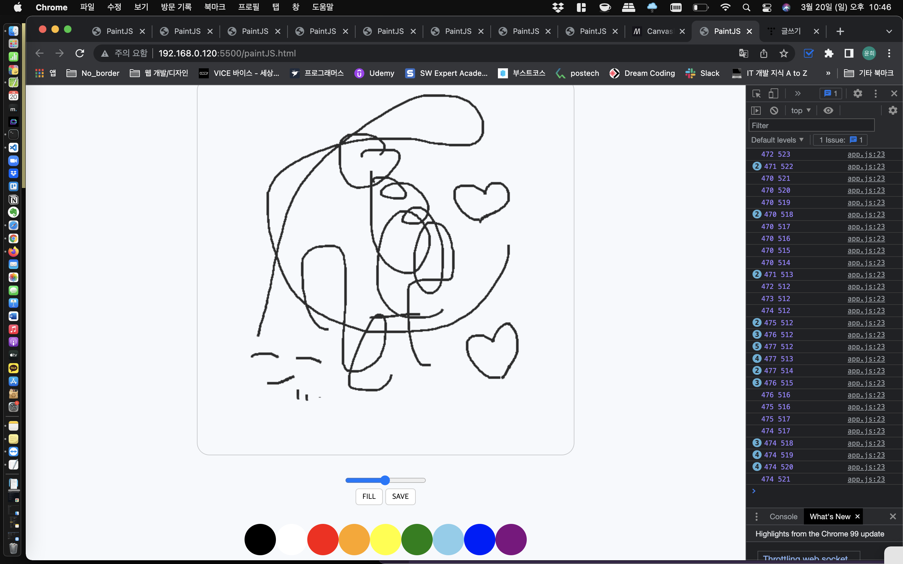Open DevTools settings gear icon
This screenshot has height=564, width=903.
pyautogui.click(x=858, y=94)
